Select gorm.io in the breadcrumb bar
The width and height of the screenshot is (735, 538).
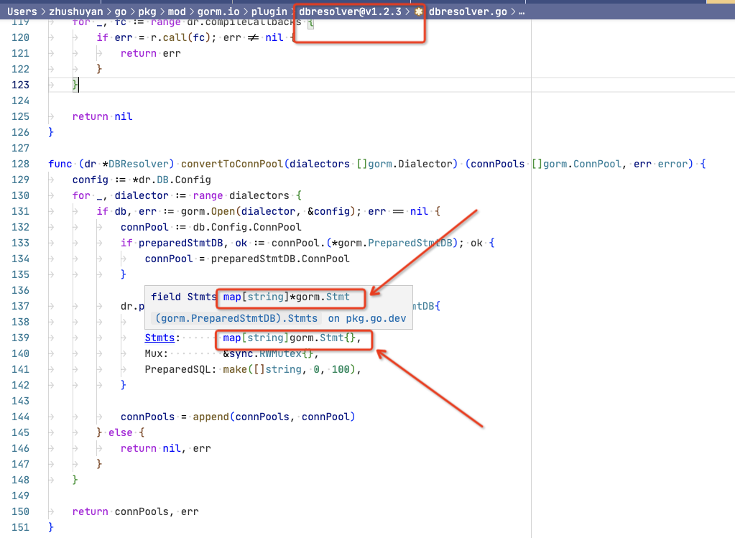coord(218,11)
